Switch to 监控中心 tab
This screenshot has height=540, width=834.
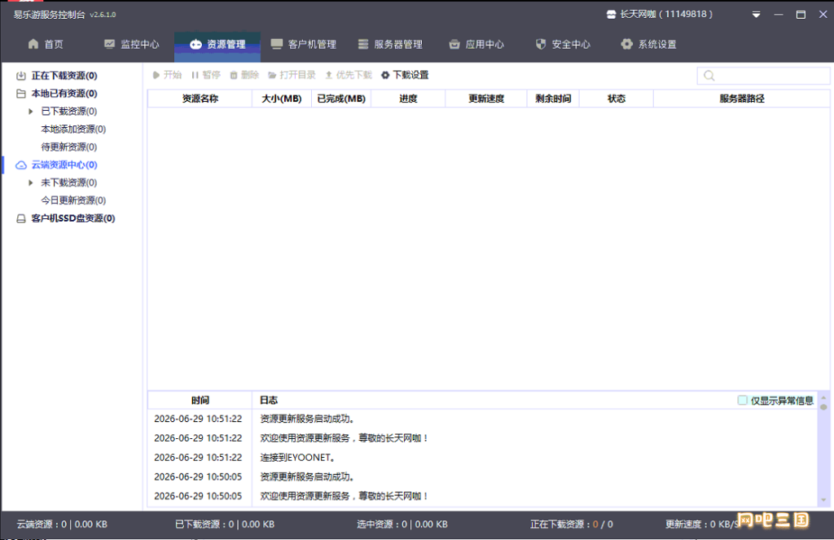(131, 44)
